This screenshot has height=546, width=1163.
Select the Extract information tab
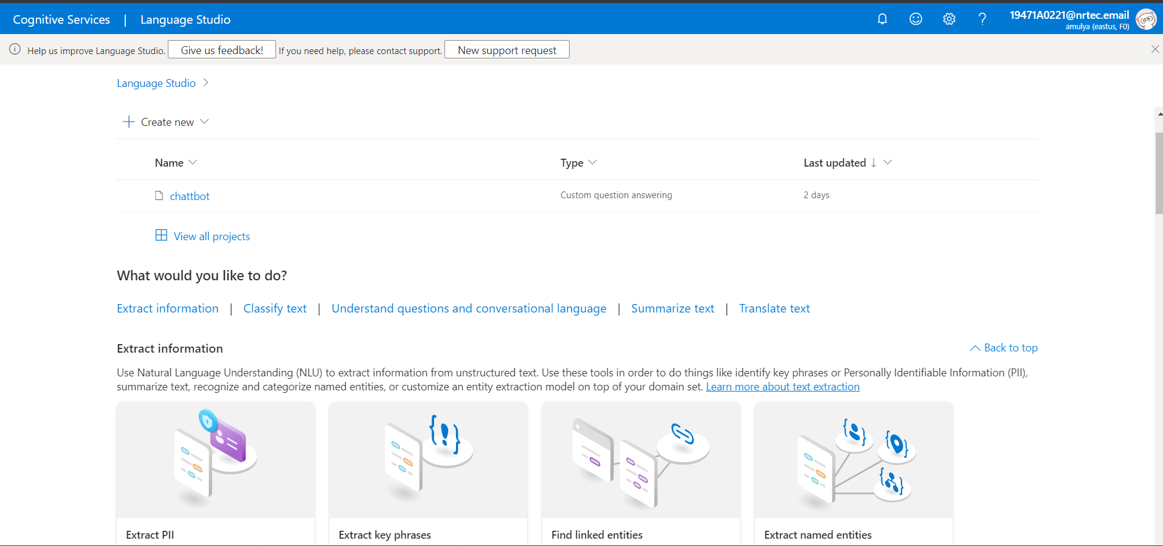point(168,308)
